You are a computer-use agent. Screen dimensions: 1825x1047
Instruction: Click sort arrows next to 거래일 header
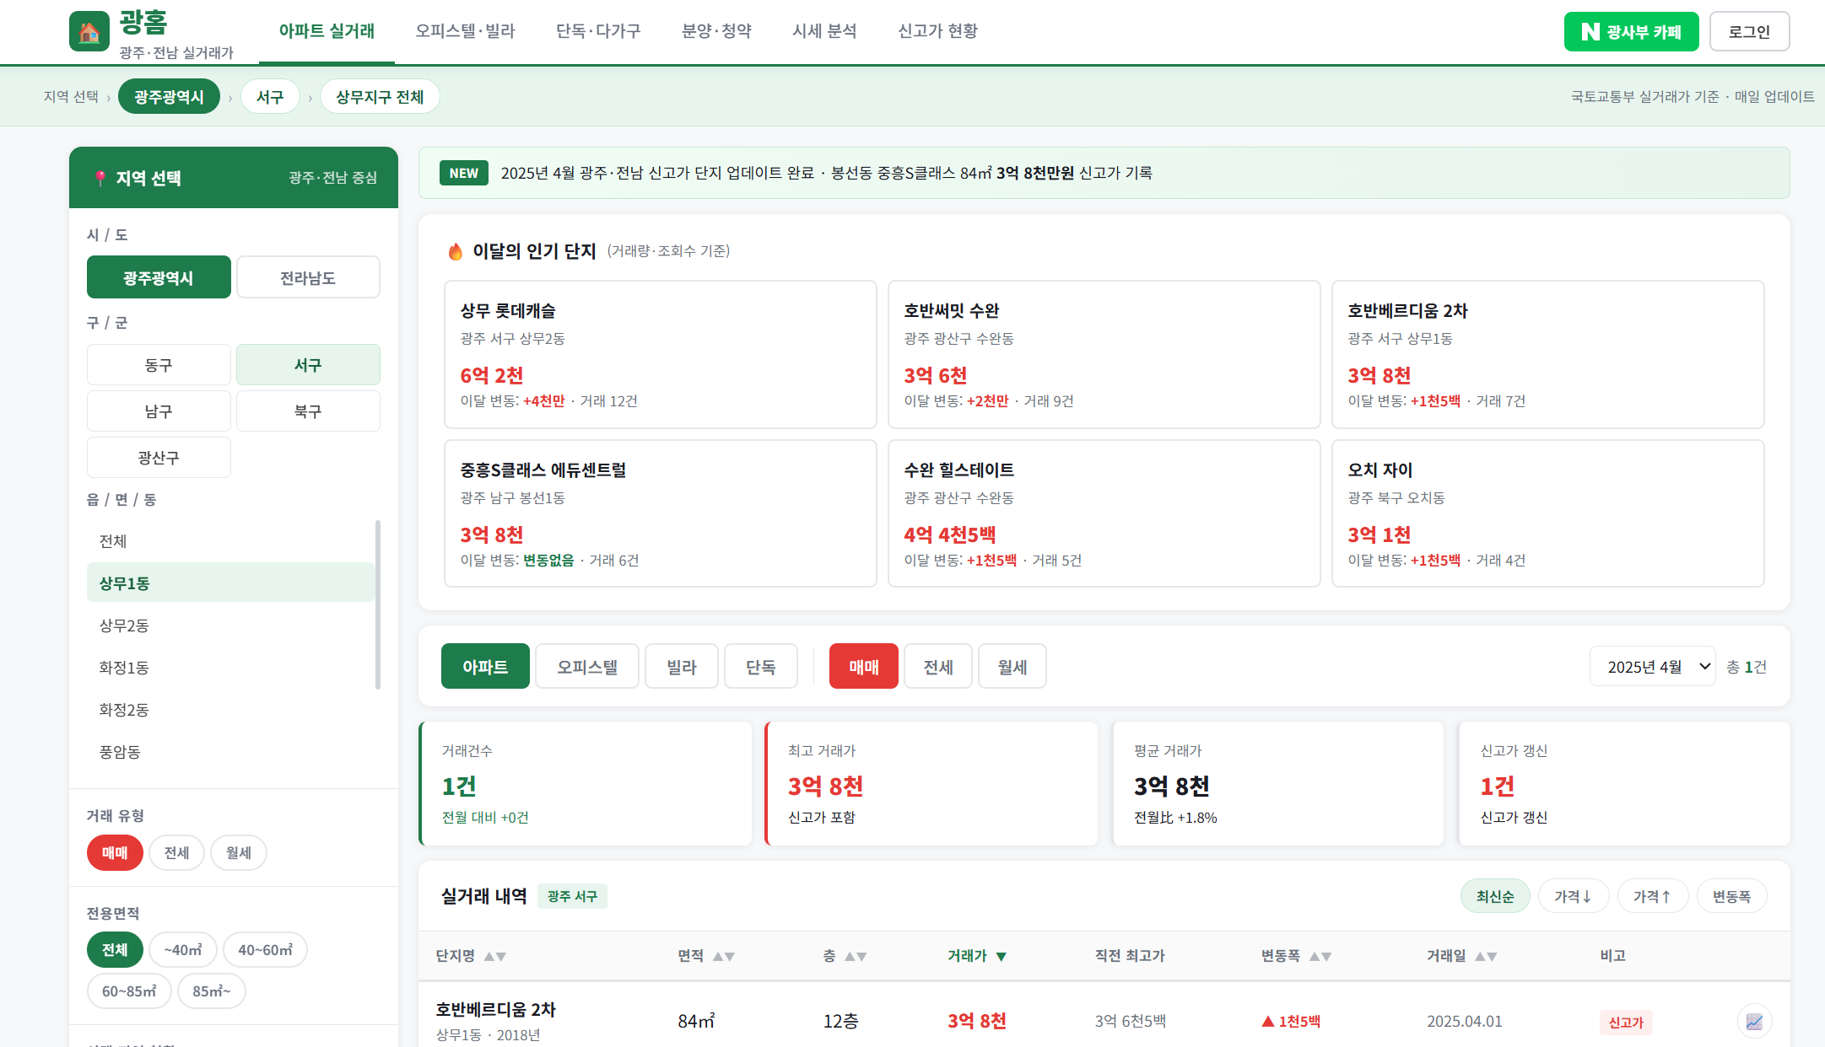(1485, 956)
